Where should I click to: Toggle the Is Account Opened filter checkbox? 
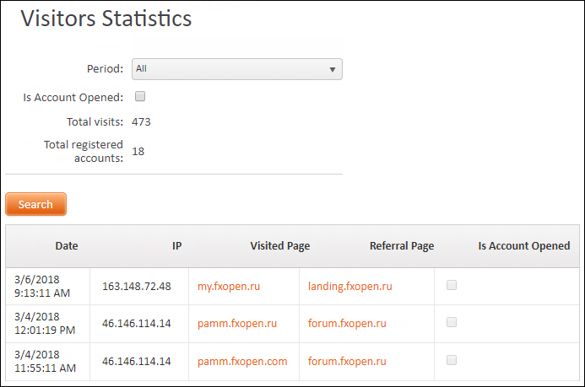[x=140, y=96]
